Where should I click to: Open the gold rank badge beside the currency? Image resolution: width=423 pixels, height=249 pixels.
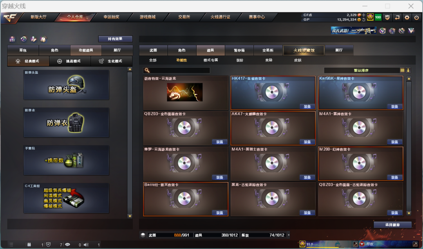370,17
